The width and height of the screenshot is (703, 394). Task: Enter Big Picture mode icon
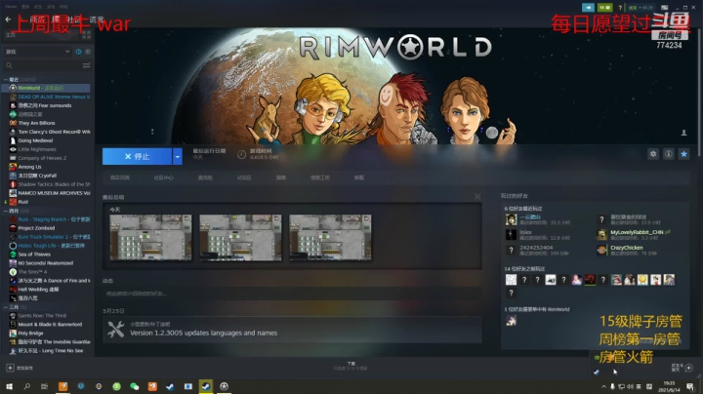click(x=665, y=8)
